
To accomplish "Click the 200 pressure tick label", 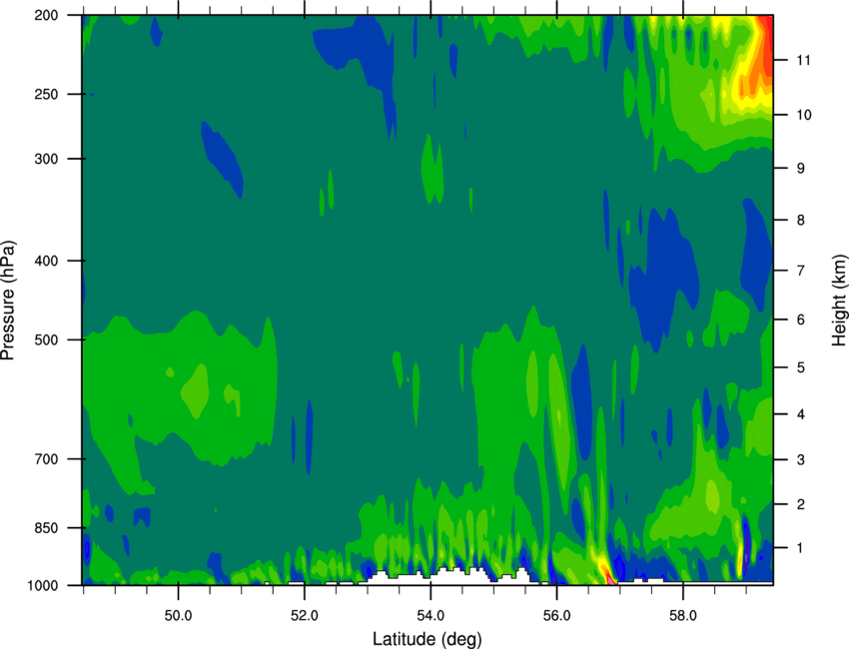I will pos(46,15).
